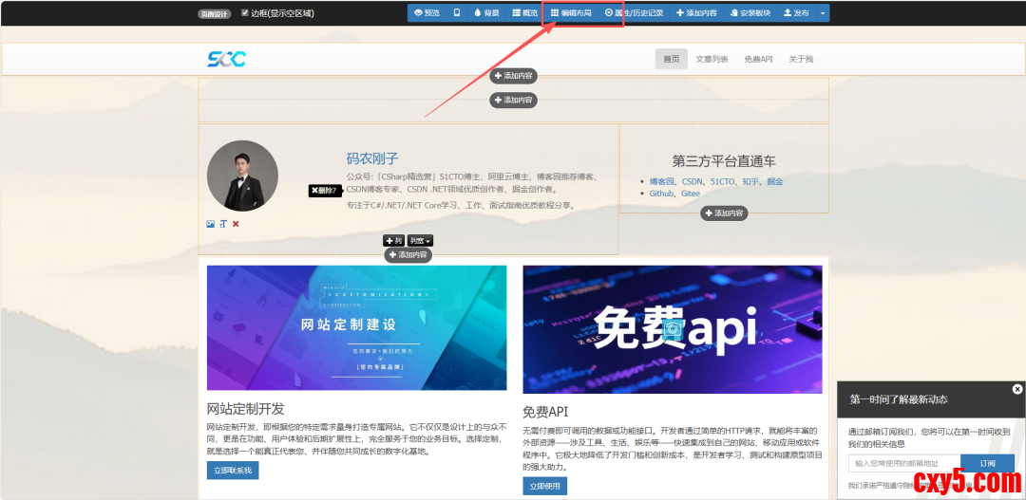Open the Github link
This screenshot has width=1026, height=500.
pyautogui.click(x=661, y=194)
